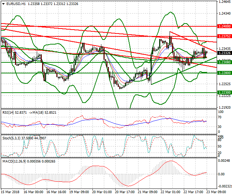Click the 16 Mar 00:00 time label

click(34, 192)
